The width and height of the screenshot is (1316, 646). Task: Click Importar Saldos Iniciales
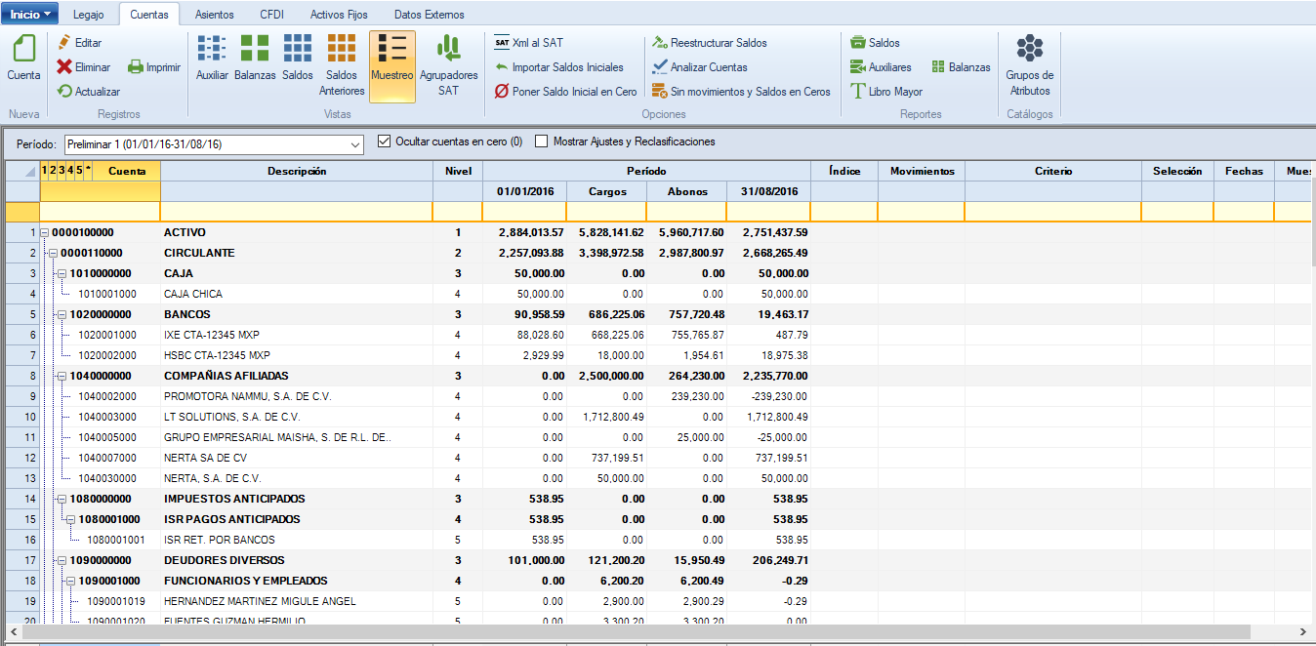(558, 67)
